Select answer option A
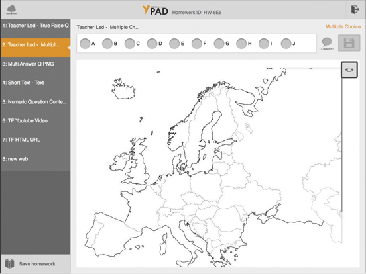 85,44
